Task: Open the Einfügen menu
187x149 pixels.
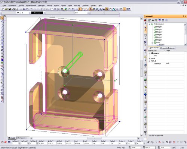Action: click(41, 6)
